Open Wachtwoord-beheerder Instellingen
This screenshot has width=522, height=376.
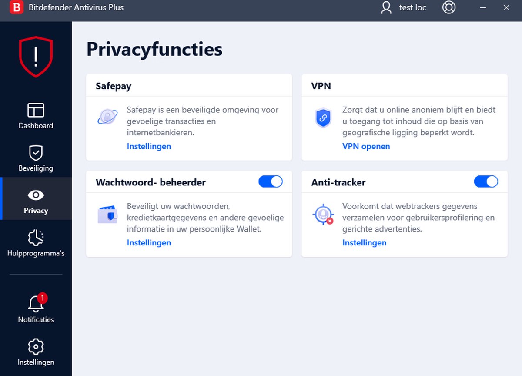point(149,242)
